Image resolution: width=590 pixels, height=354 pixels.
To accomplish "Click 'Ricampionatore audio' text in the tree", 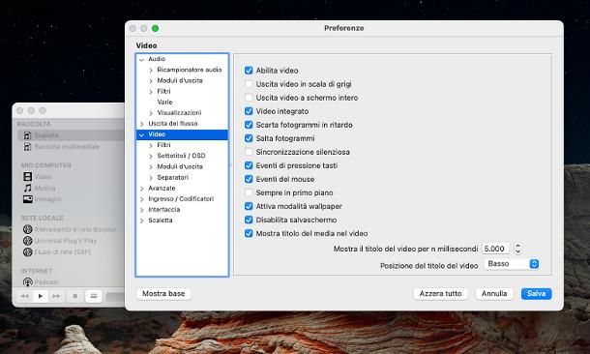I will 190,70.
